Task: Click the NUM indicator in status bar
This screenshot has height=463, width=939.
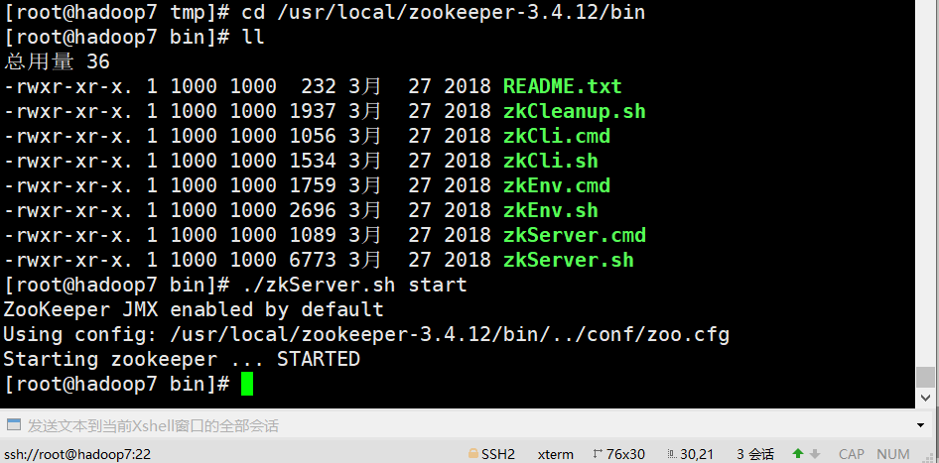Action: [893, 455]
